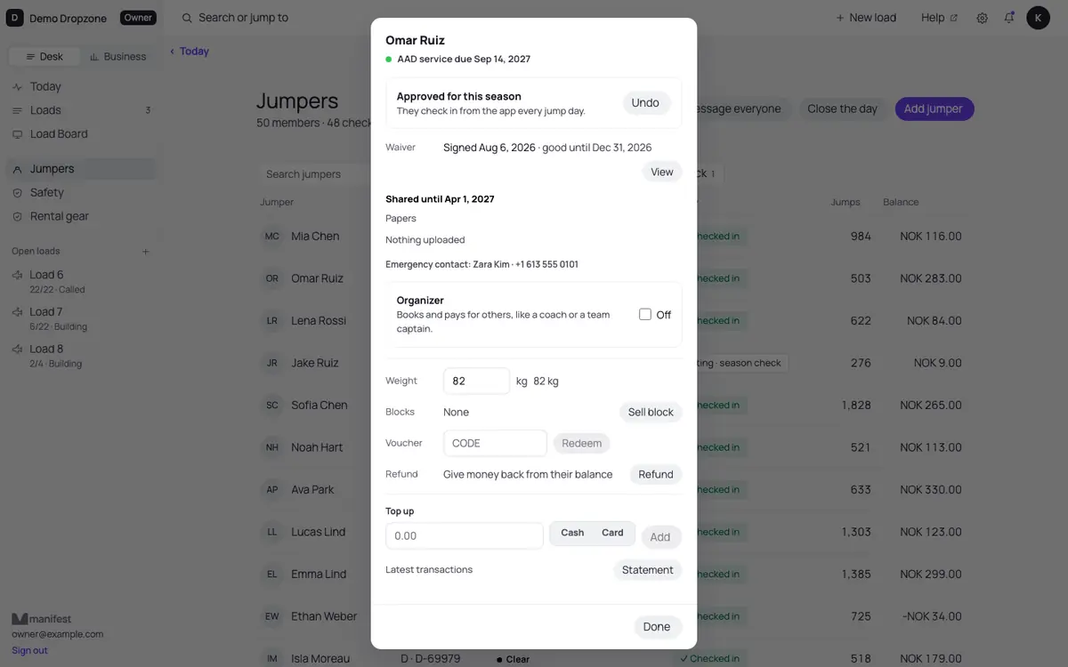Click the Jumpers people icon
This screenshot has width=1068, height=667.
17,169
